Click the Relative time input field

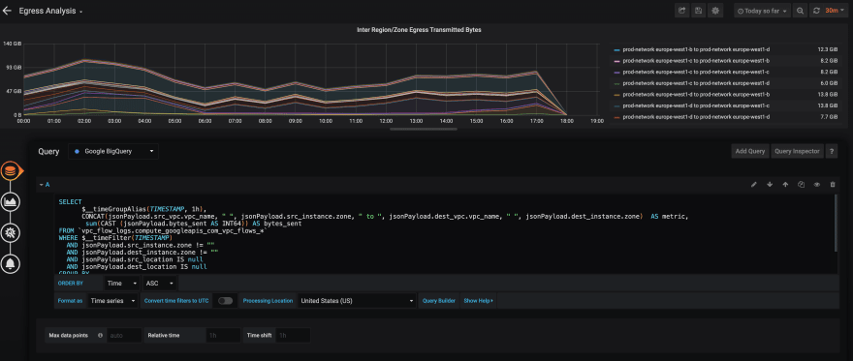pos(223,336)
